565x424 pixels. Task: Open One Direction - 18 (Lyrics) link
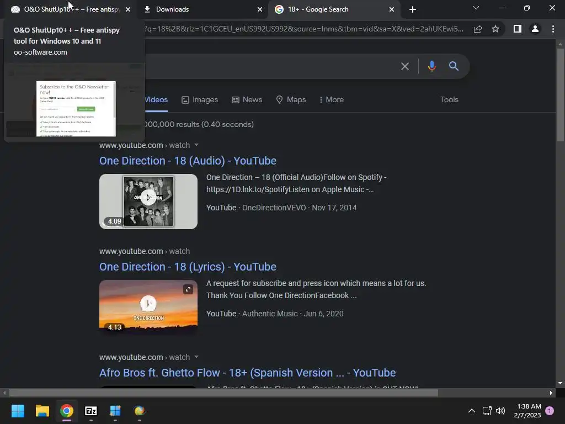click(188, 267)
